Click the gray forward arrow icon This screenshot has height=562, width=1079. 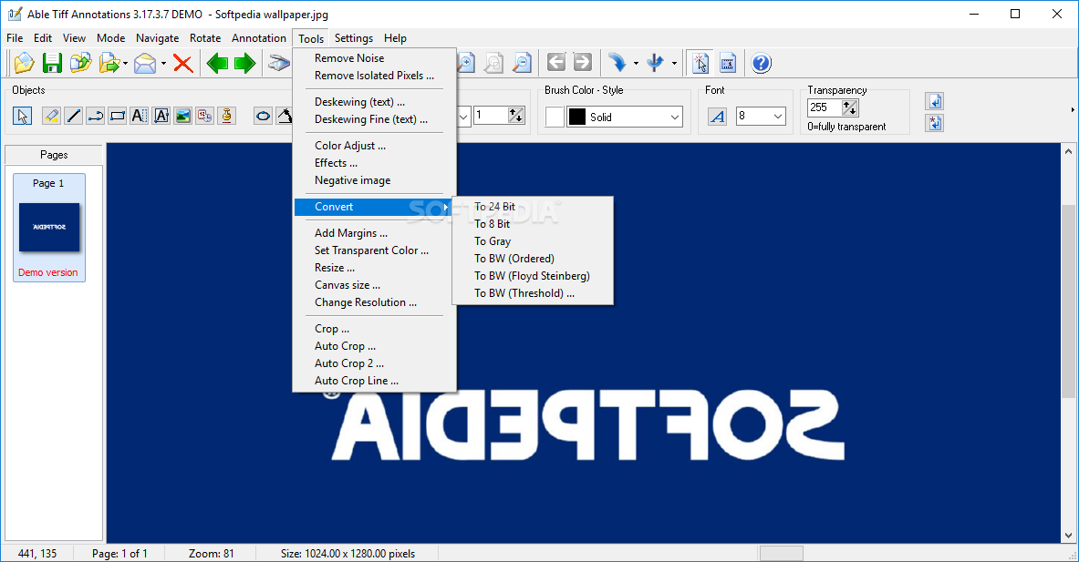coord(582,63)
